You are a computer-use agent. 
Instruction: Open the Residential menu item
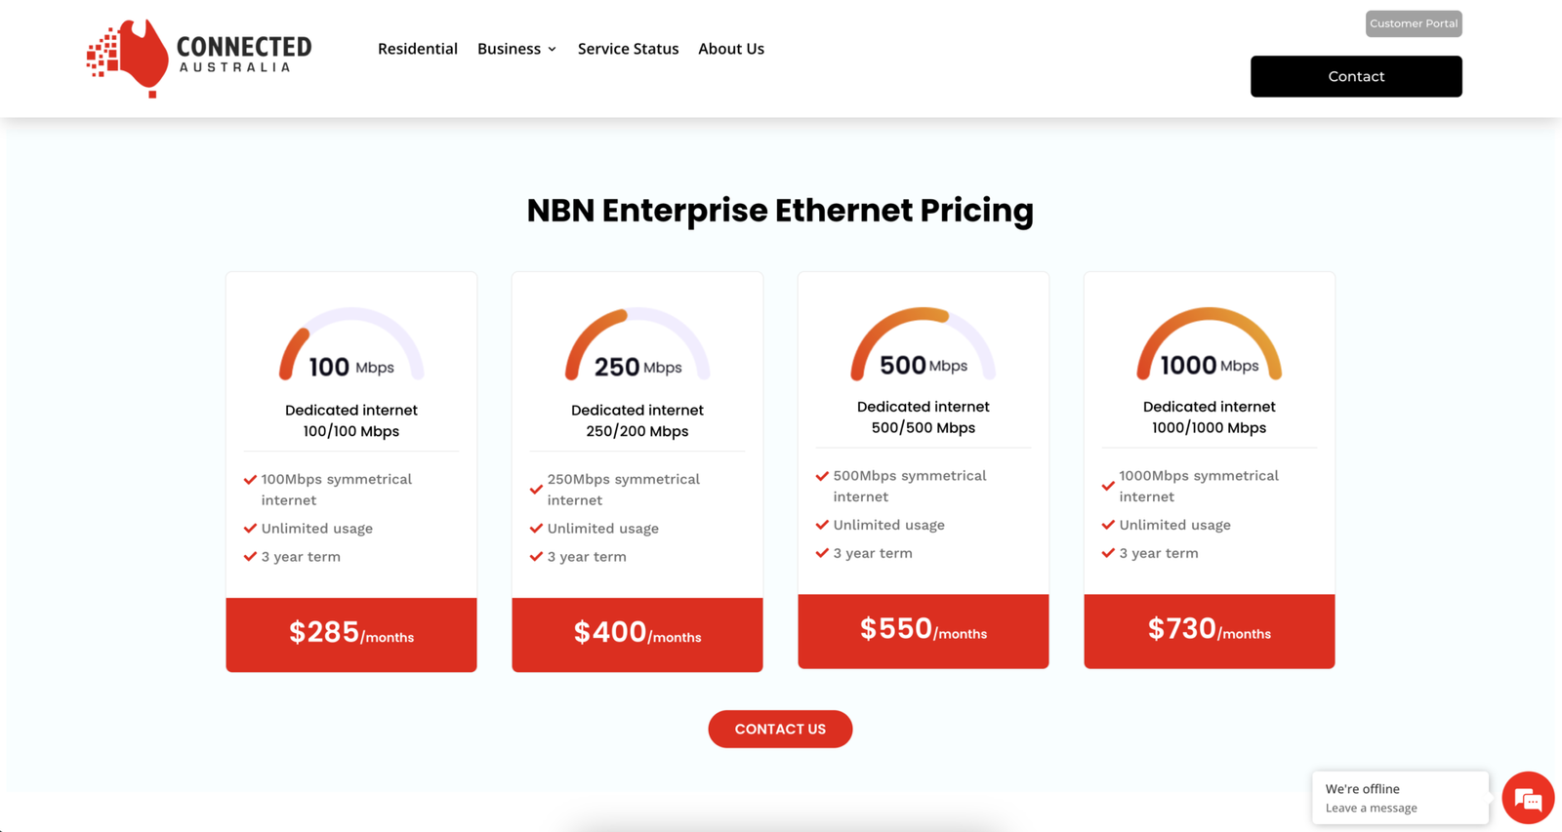tap(418, 49)
